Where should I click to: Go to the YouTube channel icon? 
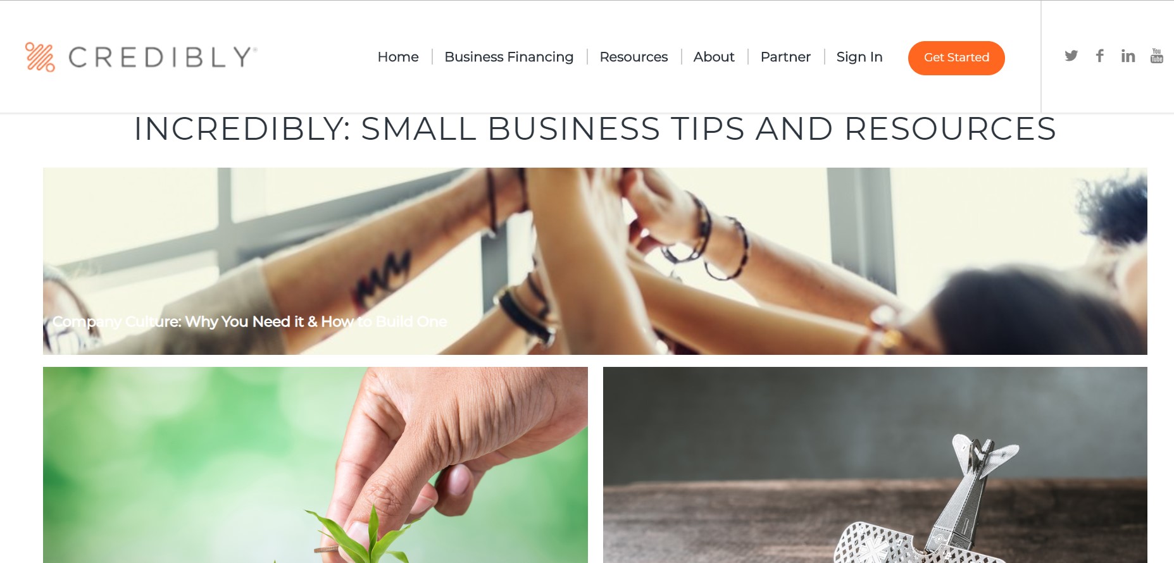(x=1156, y=56)
